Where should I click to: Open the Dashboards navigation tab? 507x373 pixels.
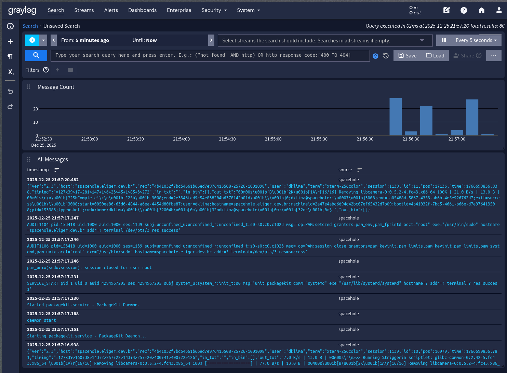[142, 10]
